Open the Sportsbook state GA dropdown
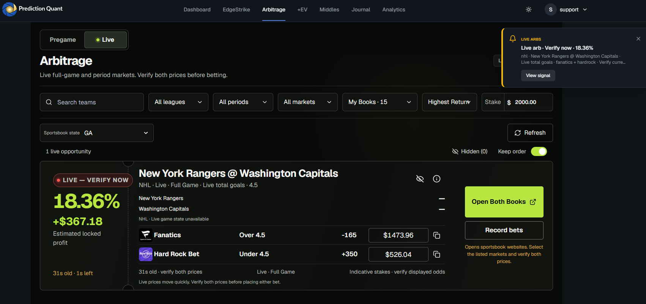Screen dimensions: 646x304 97,133
